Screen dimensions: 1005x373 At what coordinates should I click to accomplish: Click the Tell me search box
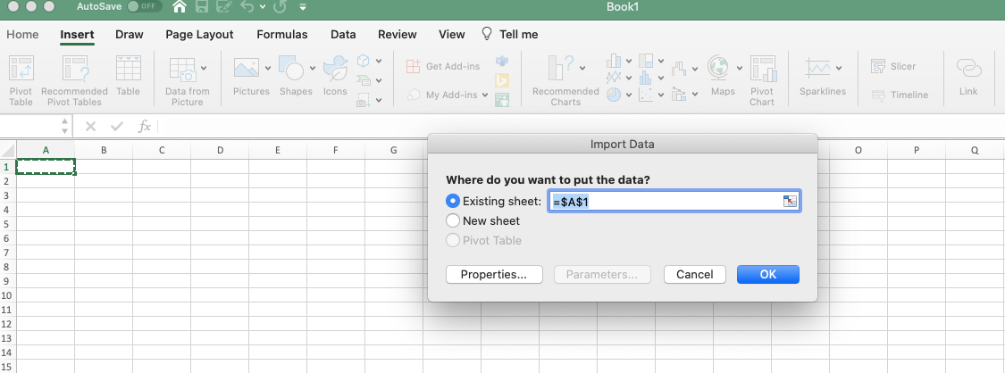point(510,35)
